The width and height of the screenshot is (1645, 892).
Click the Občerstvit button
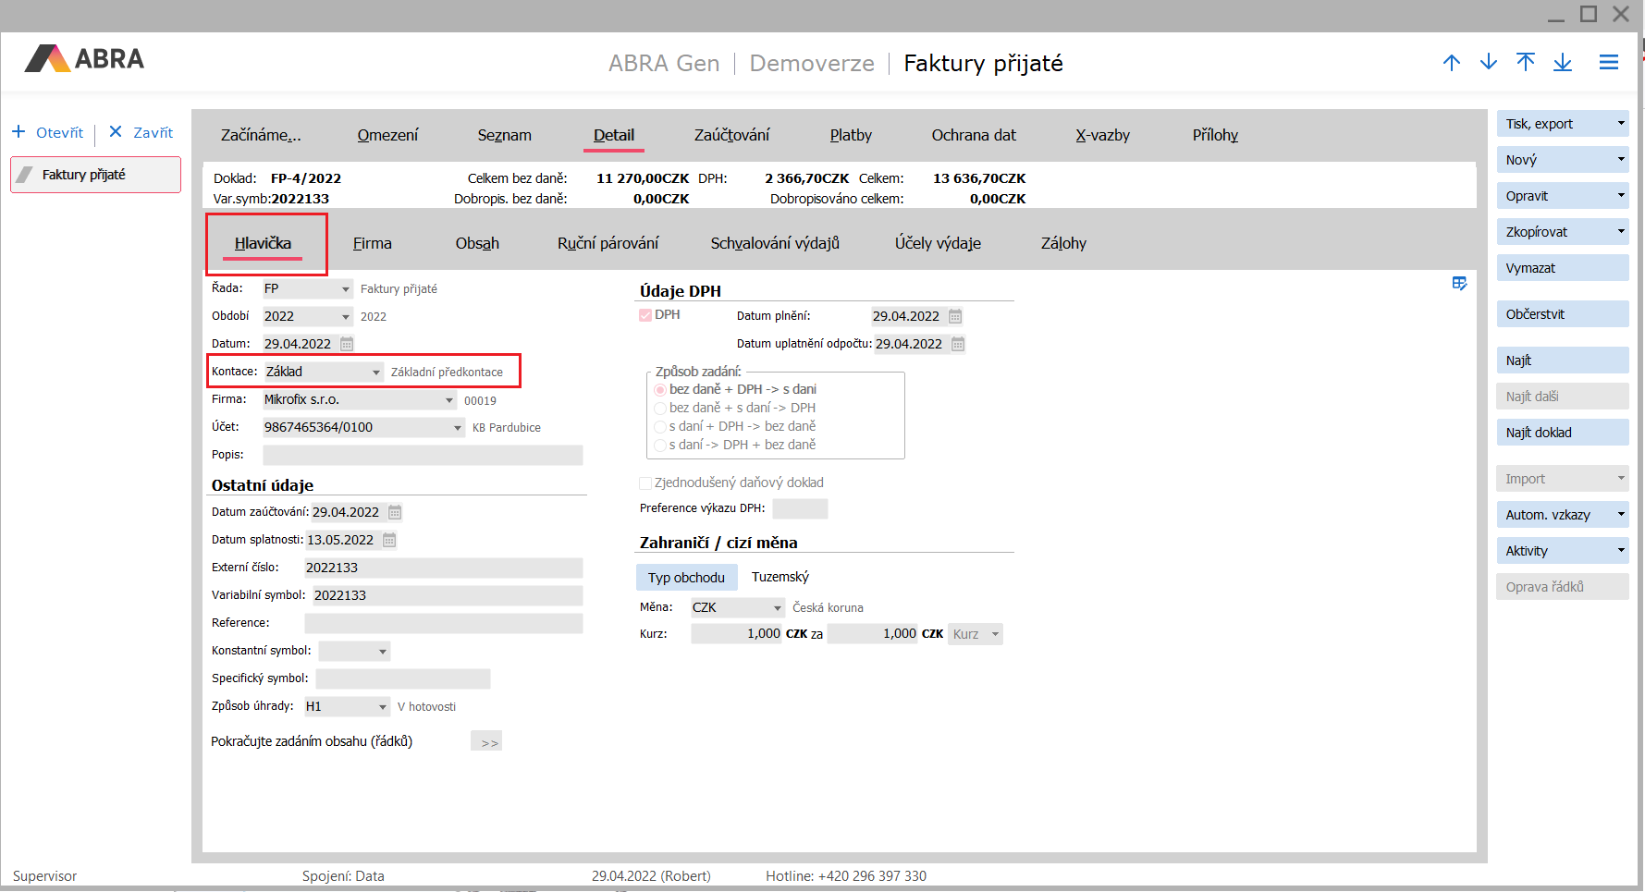[1561, 314]
